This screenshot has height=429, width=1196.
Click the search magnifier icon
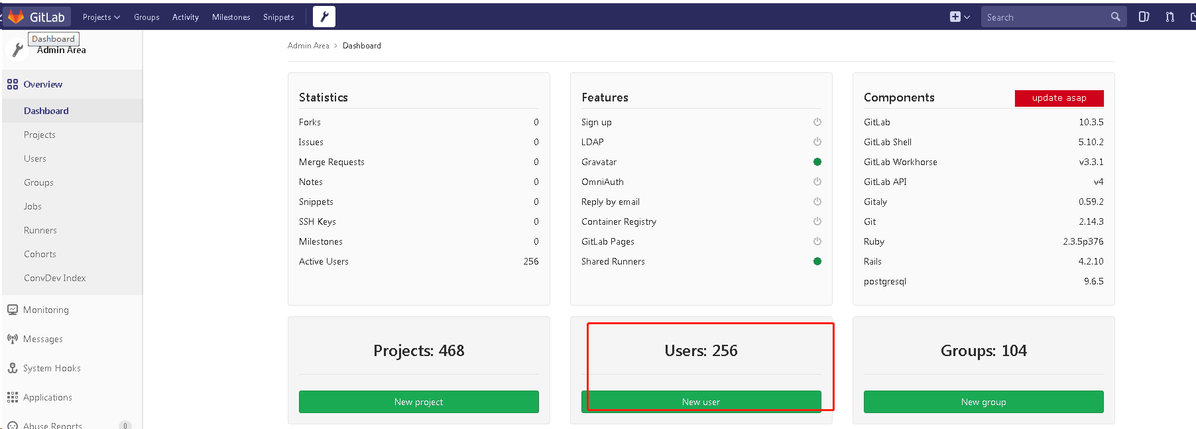(x=1116, y=17)
